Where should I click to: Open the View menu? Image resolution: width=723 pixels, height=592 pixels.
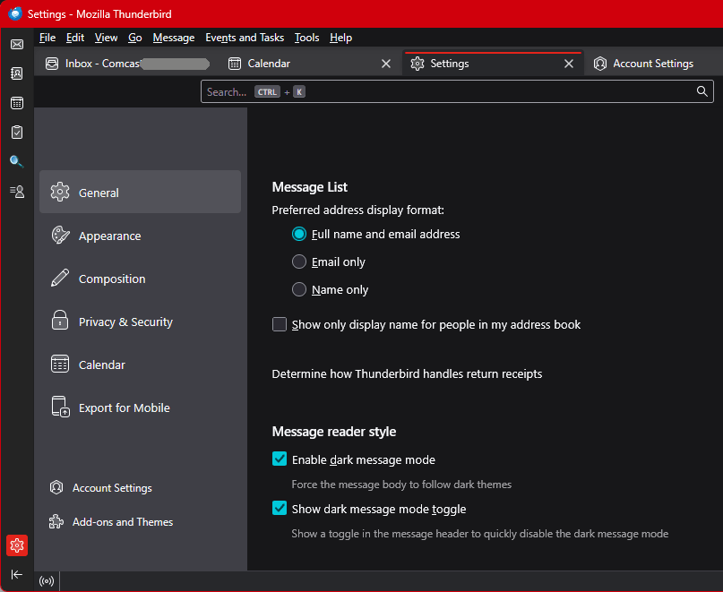106,38
